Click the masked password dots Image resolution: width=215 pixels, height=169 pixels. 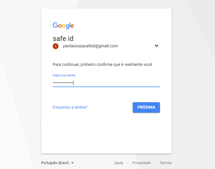tap(63, 83)
